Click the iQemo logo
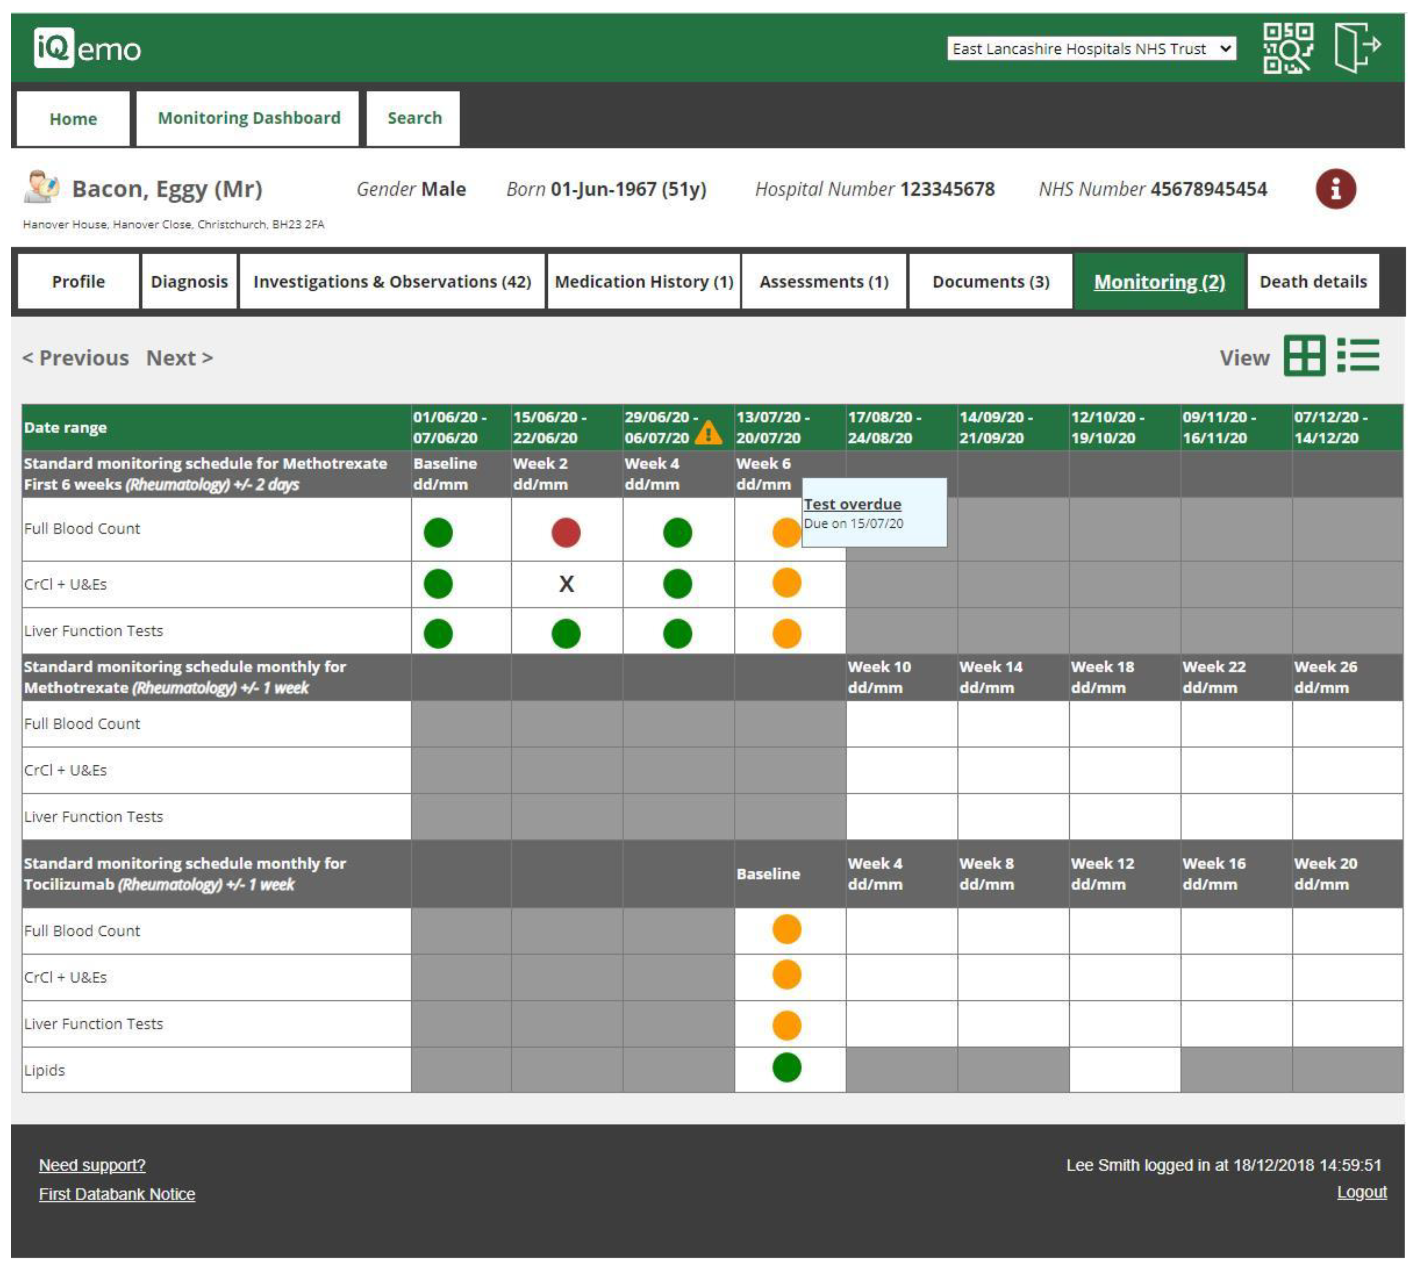The height and width of the screenshot is (1270, 1417). click(87, 48)
